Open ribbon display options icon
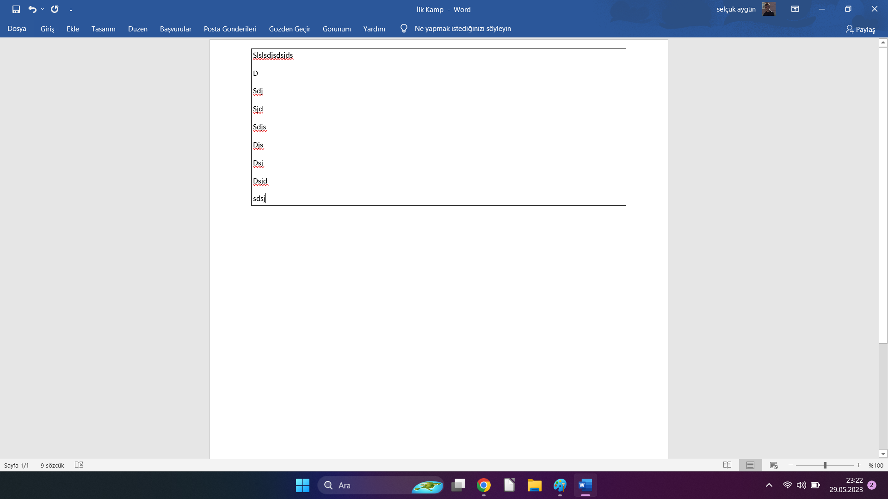 coord(795,9)
